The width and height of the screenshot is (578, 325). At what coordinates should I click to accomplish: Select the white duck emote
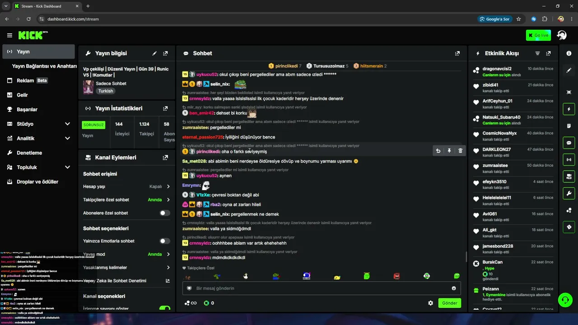pyautogui.click(x=246, y=276)
